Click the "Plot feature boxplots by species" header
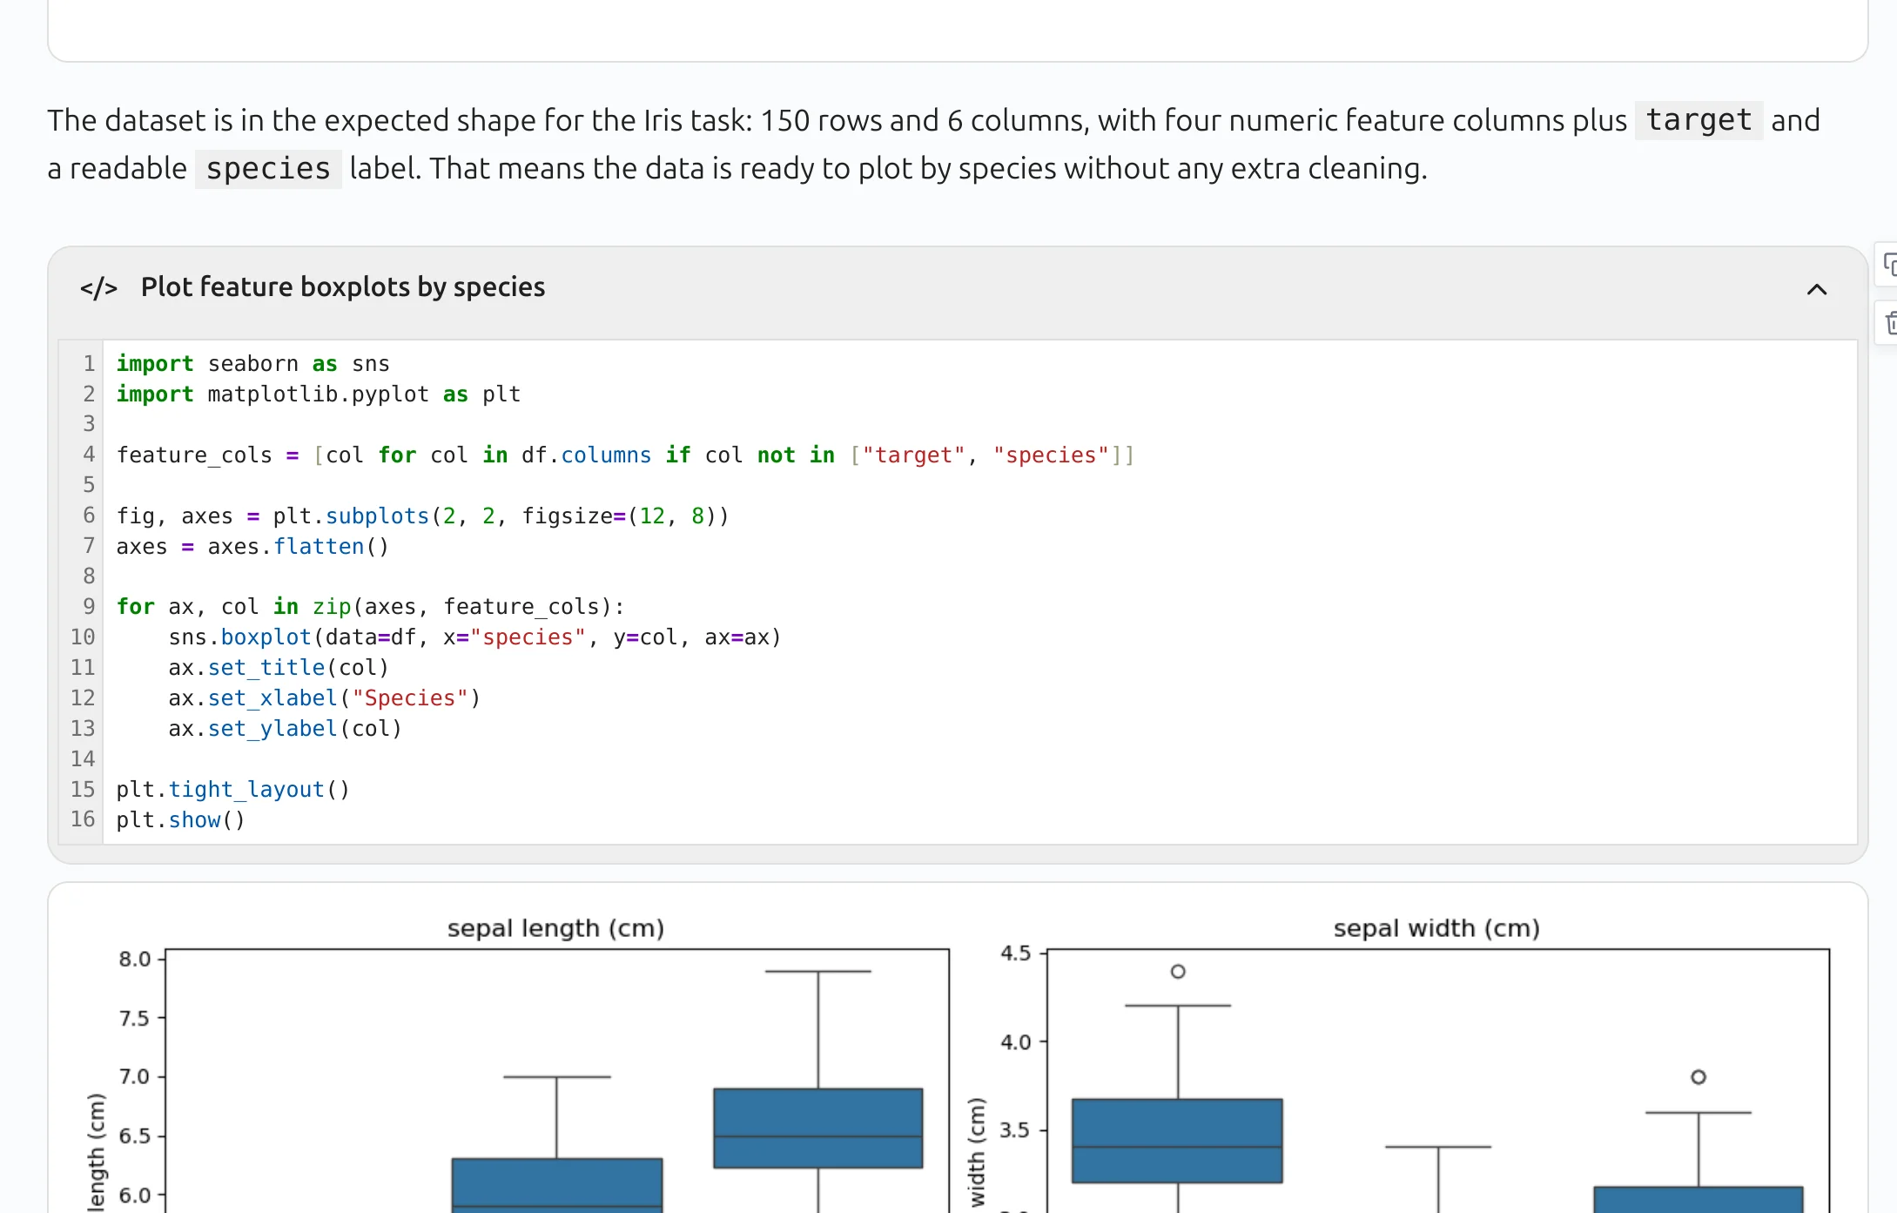The image size is (1897, 1213). click(342, 286)
